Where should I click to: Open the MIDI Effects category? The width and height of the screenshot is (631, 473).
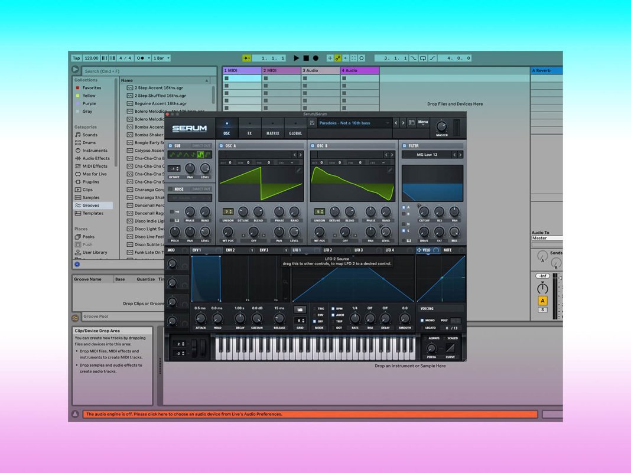click(x=95, y=166)
